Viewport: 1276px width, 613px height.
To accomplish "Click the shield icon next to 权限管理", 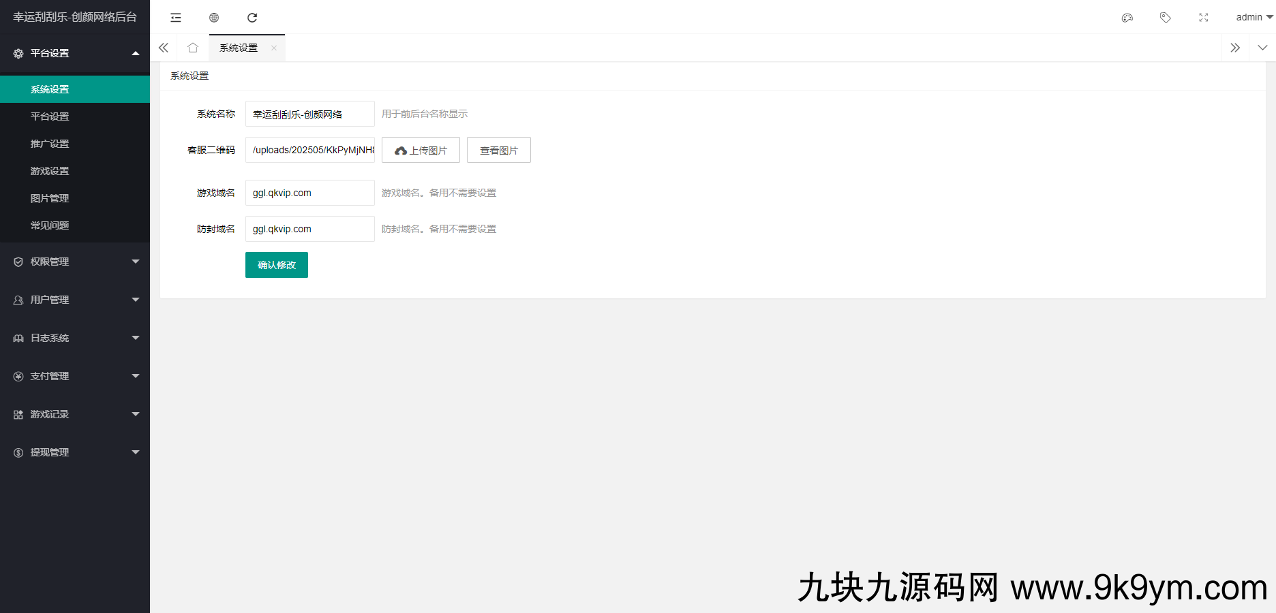I will (18, 261).
